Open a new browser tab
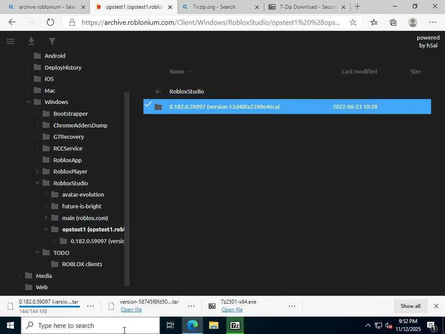 [x=357, y=7]
